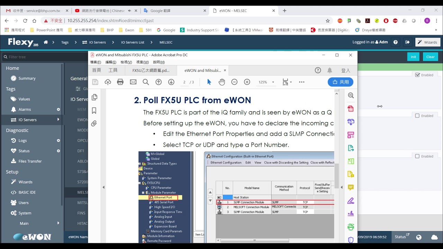Collapse the Acrobat right tools pane arrow
This screenshot has width=443, height=249.
click(342, 187)
